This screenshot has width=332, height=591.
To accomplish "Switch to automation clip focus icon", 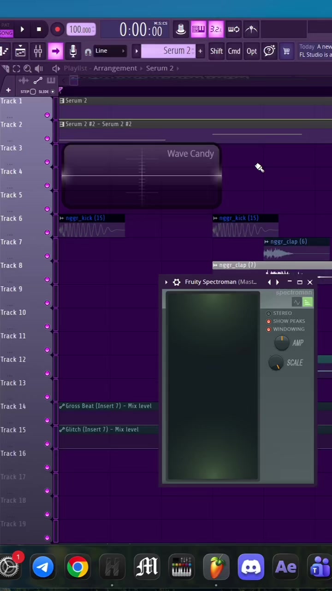I will pos(38,81).
